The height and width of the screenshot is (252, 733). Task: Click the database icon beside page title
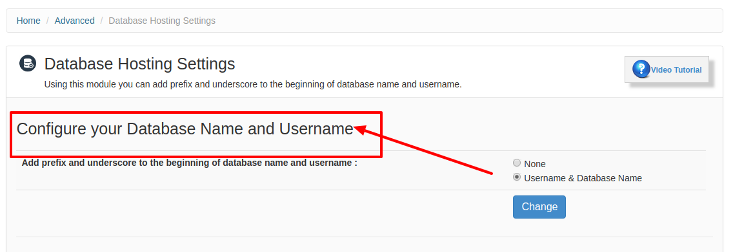pyautogui.click(x=28, y=64)
